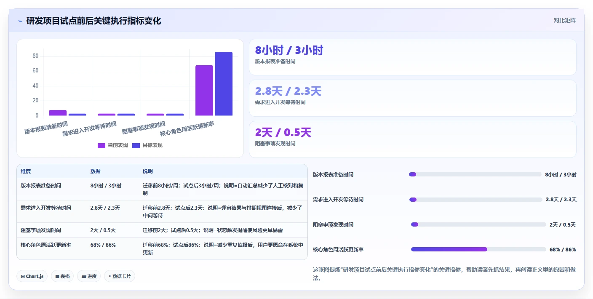The image size is (593, 299).
Task: Click the 需求进入开发等待时间 progress bar
Action: (x=476, y=200)
